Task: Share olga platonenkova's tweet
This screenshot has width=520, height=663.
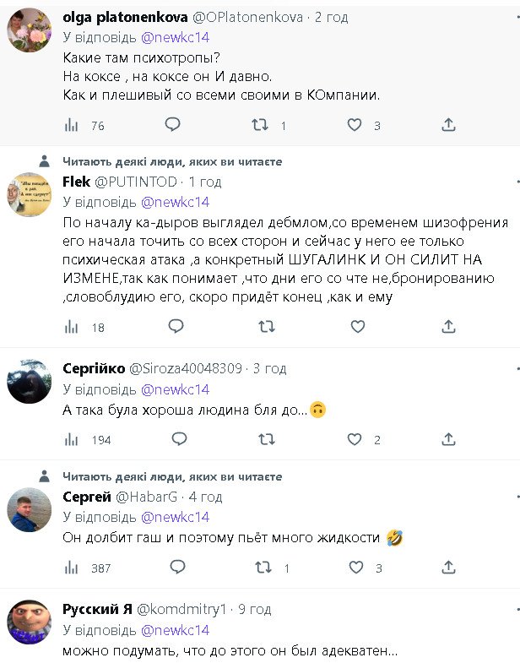Action: [x=448, y=125]
